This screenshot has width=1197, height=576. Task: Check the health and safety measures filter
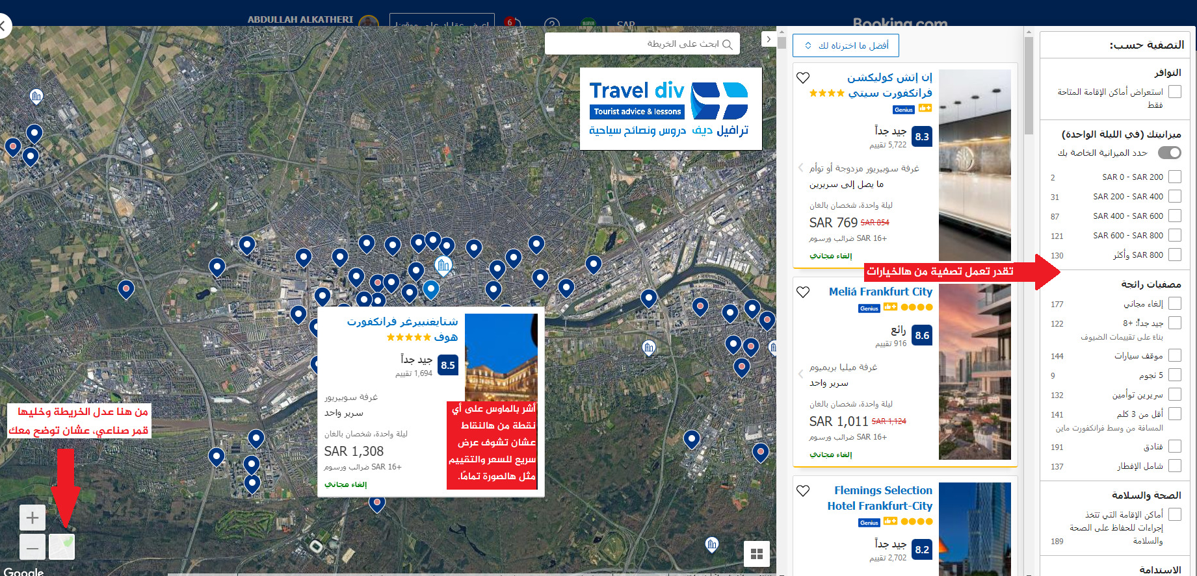[x=1175, y=514]
